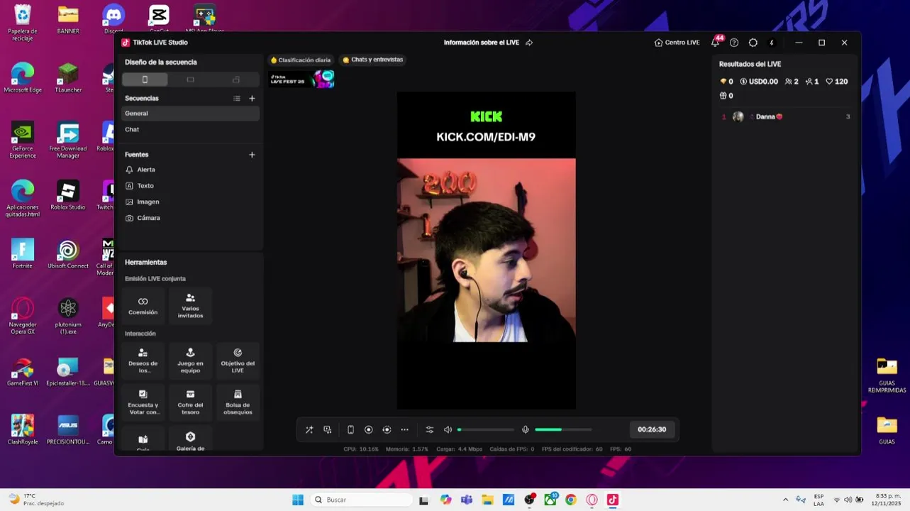The height and width of the screenshot is (511, 910).
Task: Click the USD0.00 earnings value
Action: point(759,82)
